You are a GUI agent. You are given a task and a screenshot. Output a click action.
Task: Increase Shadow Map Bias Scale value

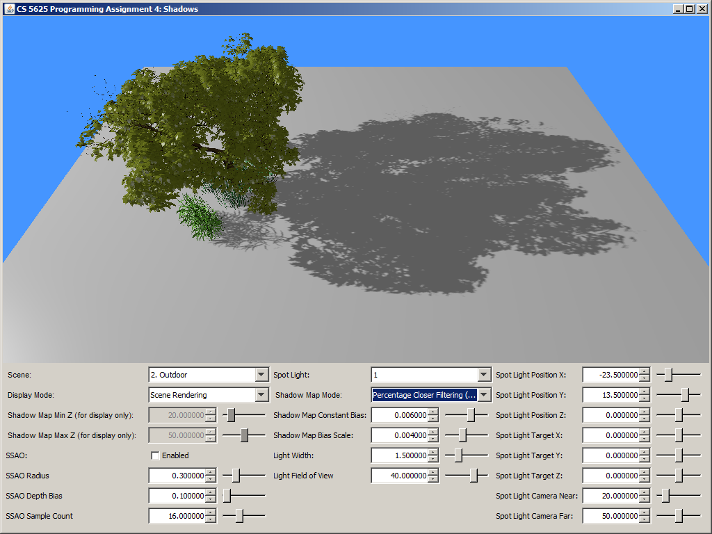(433, 432)
